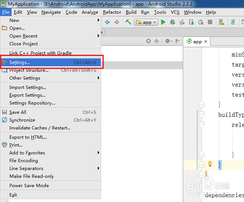Open the Window menu
Image resolution: width=244 pixels, height=202 pixels.
click(x=193, y=12)
